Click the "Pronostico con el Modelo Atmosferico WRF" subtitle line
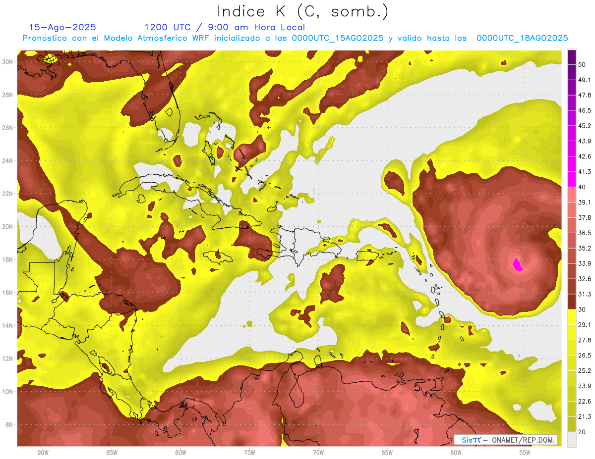Screen dimensions: 595x459 click(295, 38)
